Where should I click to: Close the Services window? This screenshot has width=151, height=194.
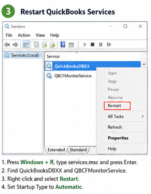(x=140, y=26)
